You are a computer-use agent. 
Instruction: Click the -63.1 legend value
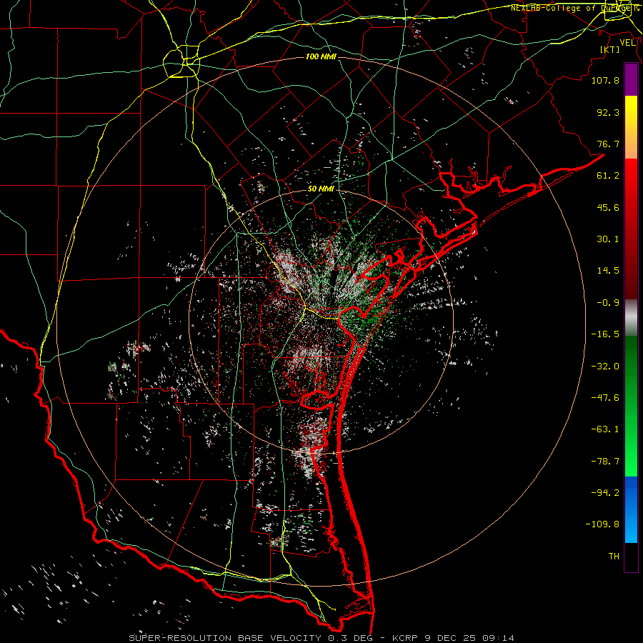605,429
